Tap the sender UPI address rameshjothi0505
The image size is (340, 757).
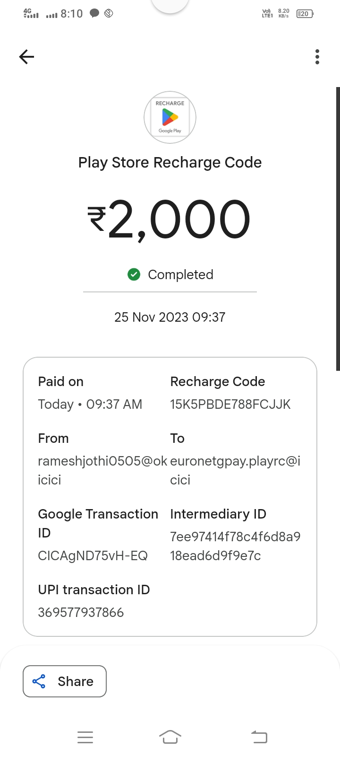point(102,470)
